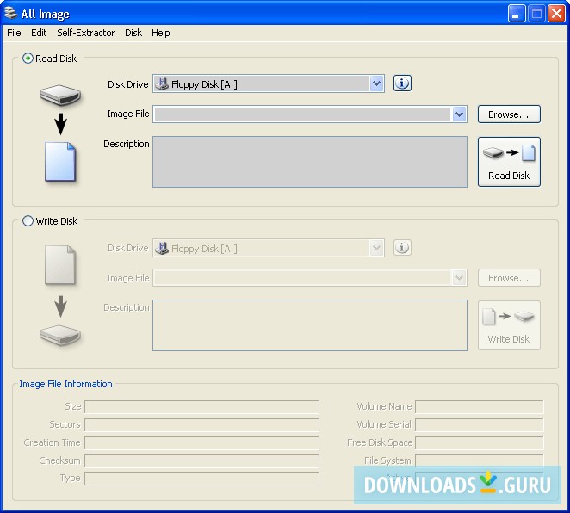570x513 pixels.
Task: Show drive info in Write Disk section
Action: pyautogui.click(x=402, y=247)
